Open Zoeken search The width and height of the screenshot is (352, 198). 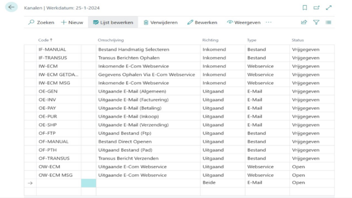click(x=41, y=22)
